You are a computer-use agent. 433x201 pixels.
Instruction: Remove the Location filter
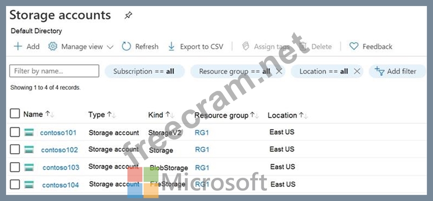(357, 71)
